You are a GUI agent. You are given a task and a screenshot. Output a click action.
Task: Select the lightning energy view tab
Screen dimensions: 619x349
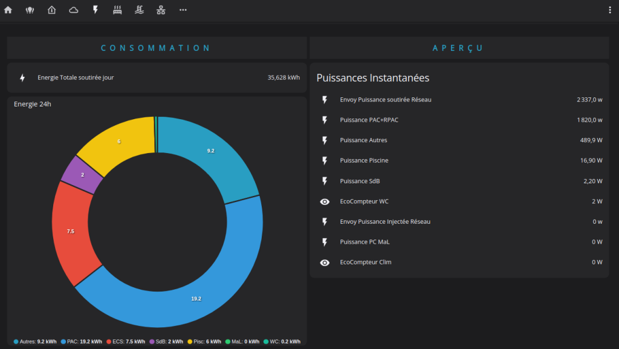[95, 10]
